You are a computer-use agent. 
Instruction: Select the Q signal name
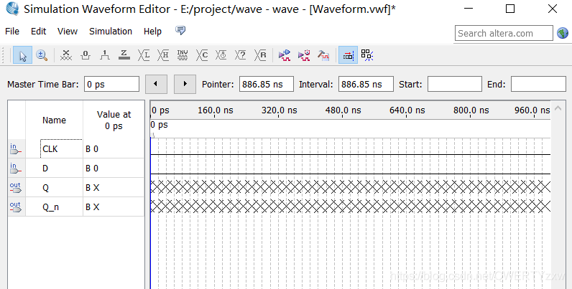45,188
